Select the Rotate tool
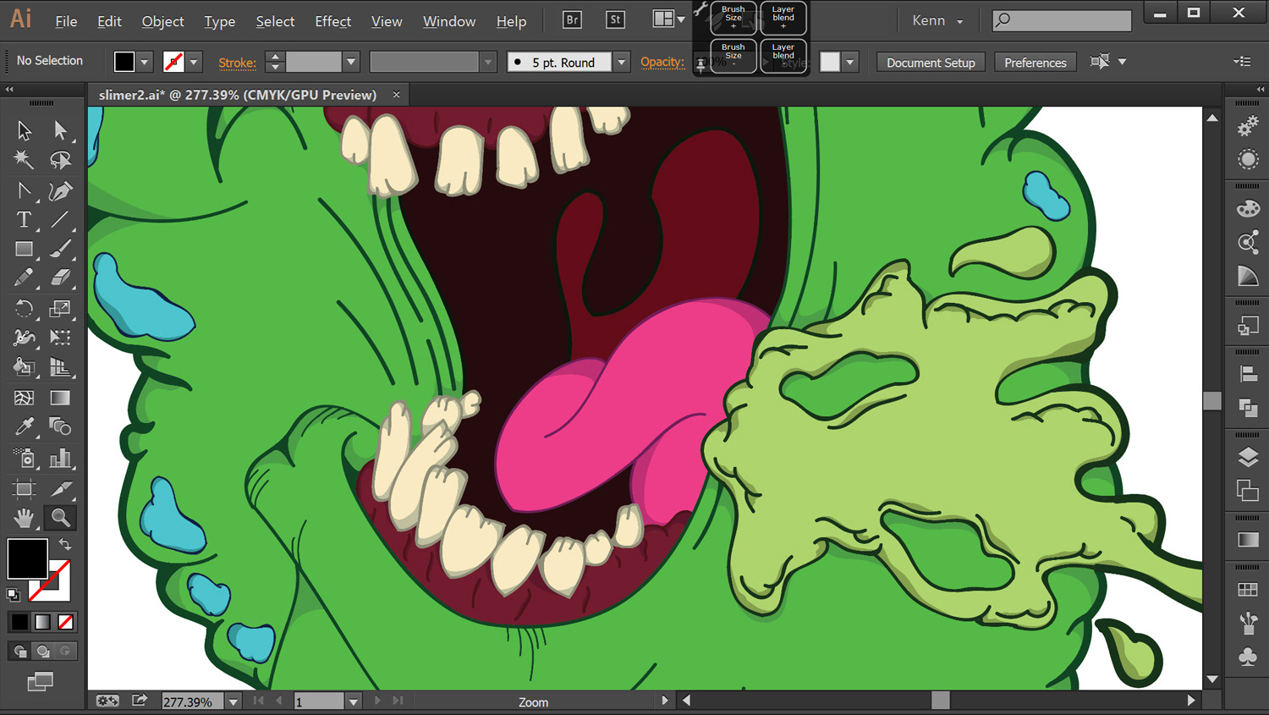 click(24, 309)
